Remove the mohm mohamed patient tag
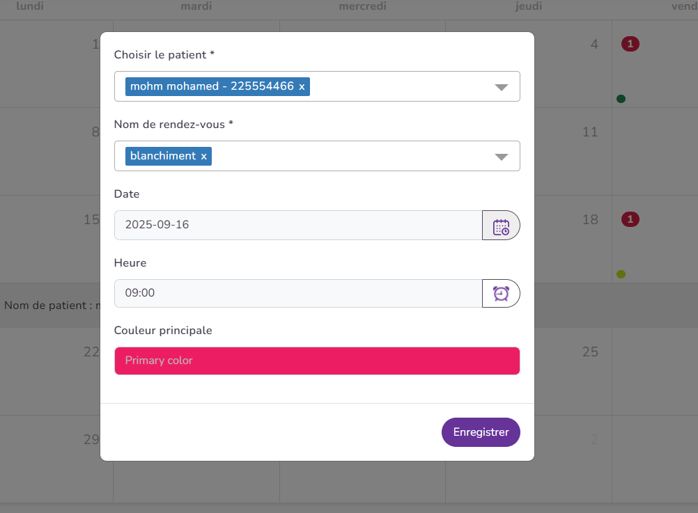The width and height of the screenshot is (698, 513). pyautogui.click(x=302, y=86)
